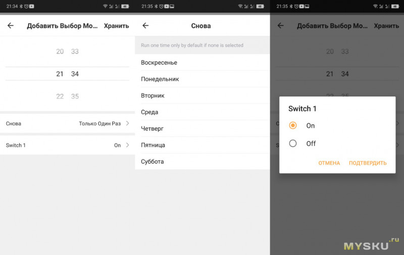404x255 pixels.
Task: Pick hour 22 in time picker
Action: pos(60,96)
